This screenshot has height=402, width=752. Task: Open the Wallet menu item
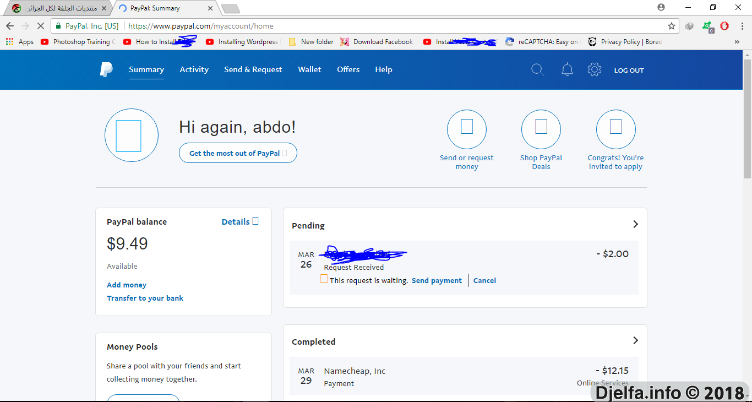(309, 69)
